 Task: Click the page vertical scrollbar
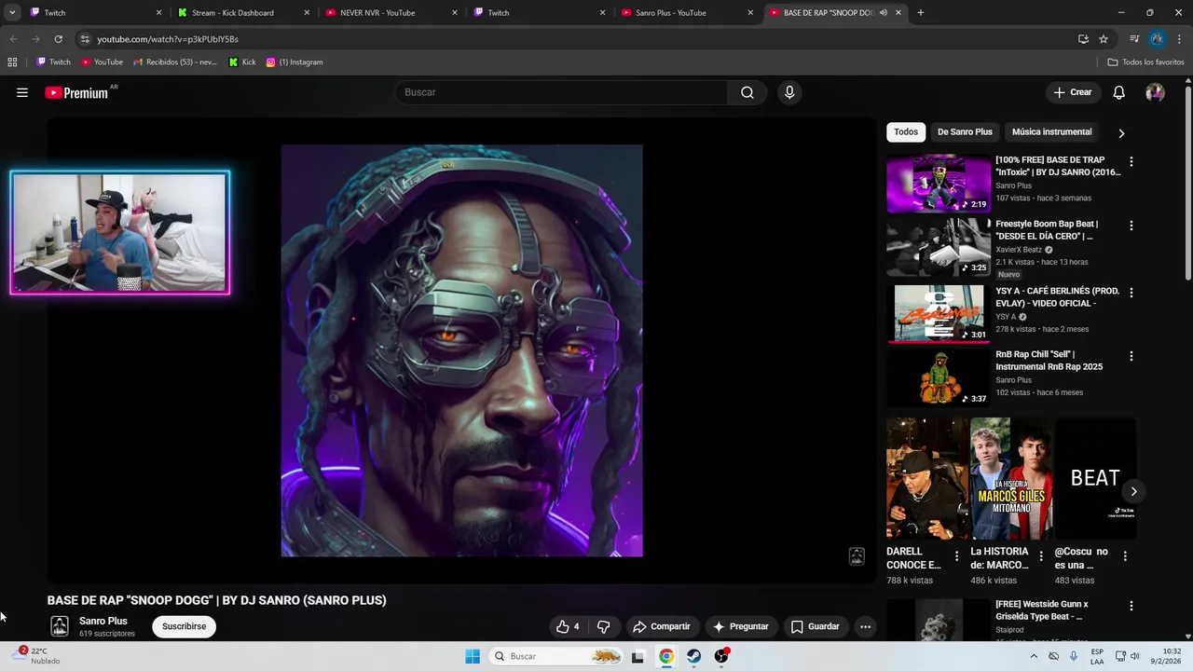pyautogui.click(x=1188, y=182)
